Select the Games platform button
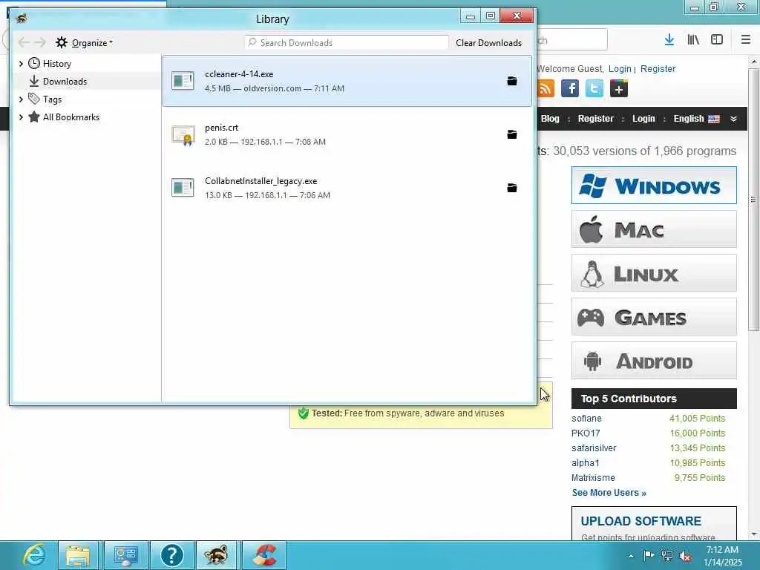 pos(654,317)
